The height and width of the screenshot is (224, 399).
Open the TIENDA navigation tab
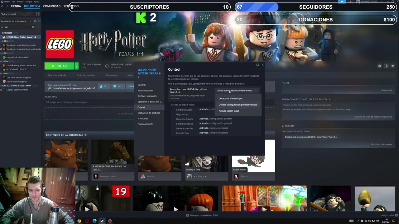pos(16,6)
